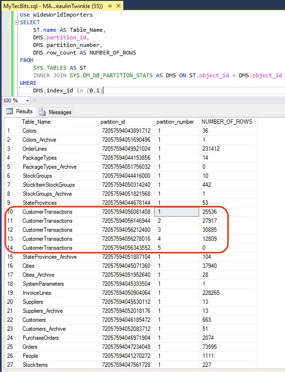Select the PackageTypes cell
Image resolution: width=285 pixels, height=372 pixels.
tap(59, 158)
